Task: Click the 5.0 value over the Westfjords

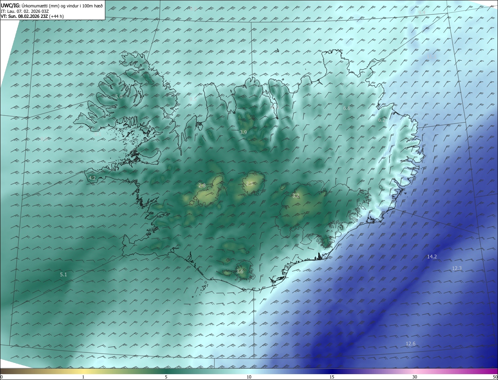Action: (x=119, y=96)
